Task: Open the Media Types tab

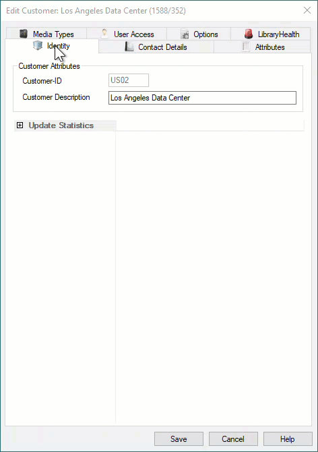Action: click(x=46, y=34)
